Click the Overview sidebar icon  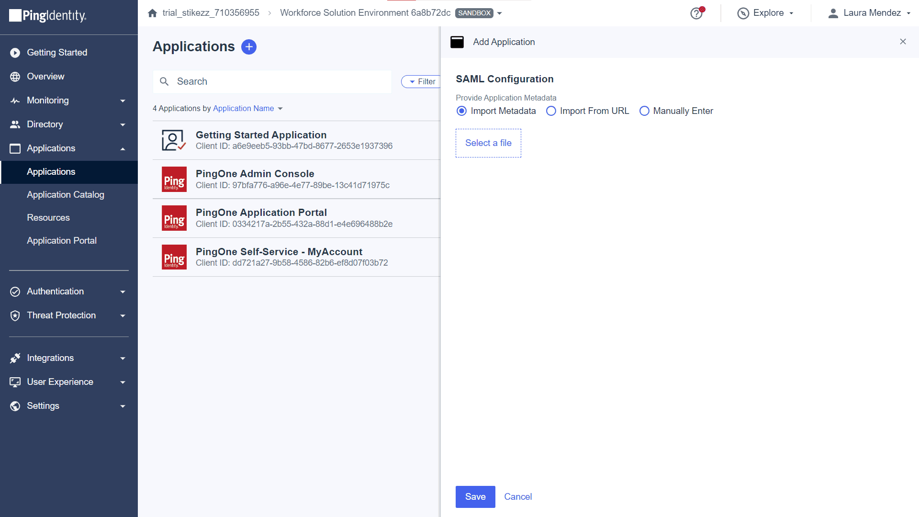pos(15,77)
